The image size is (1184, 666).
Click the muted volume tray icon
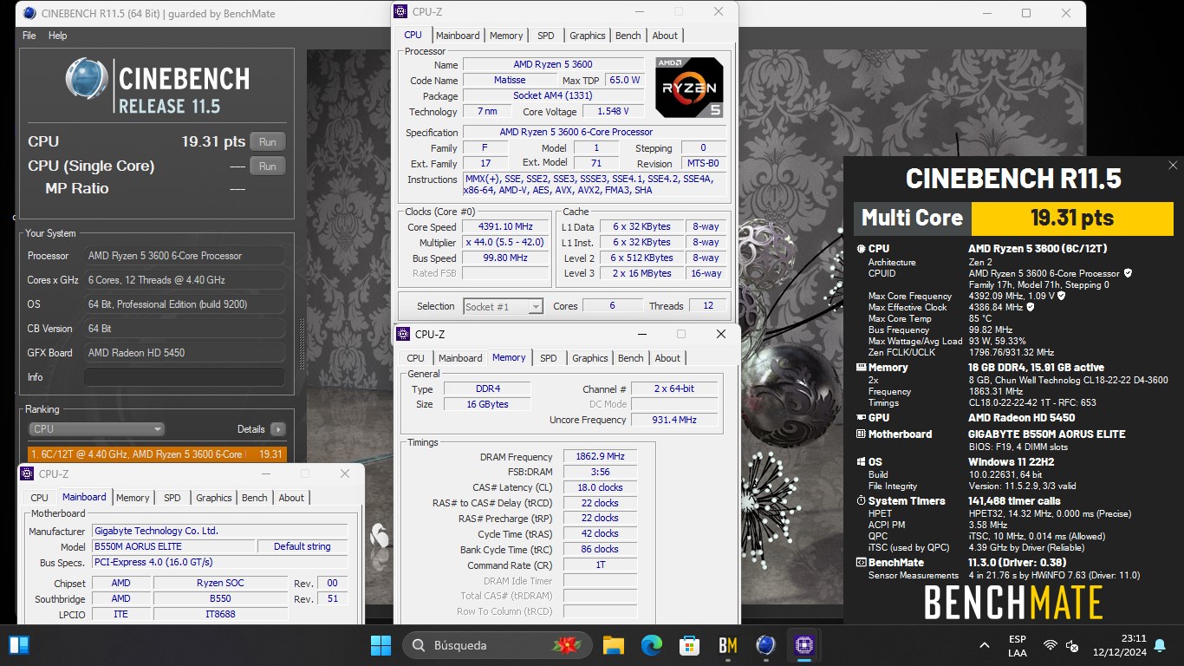pos(1072,645)
